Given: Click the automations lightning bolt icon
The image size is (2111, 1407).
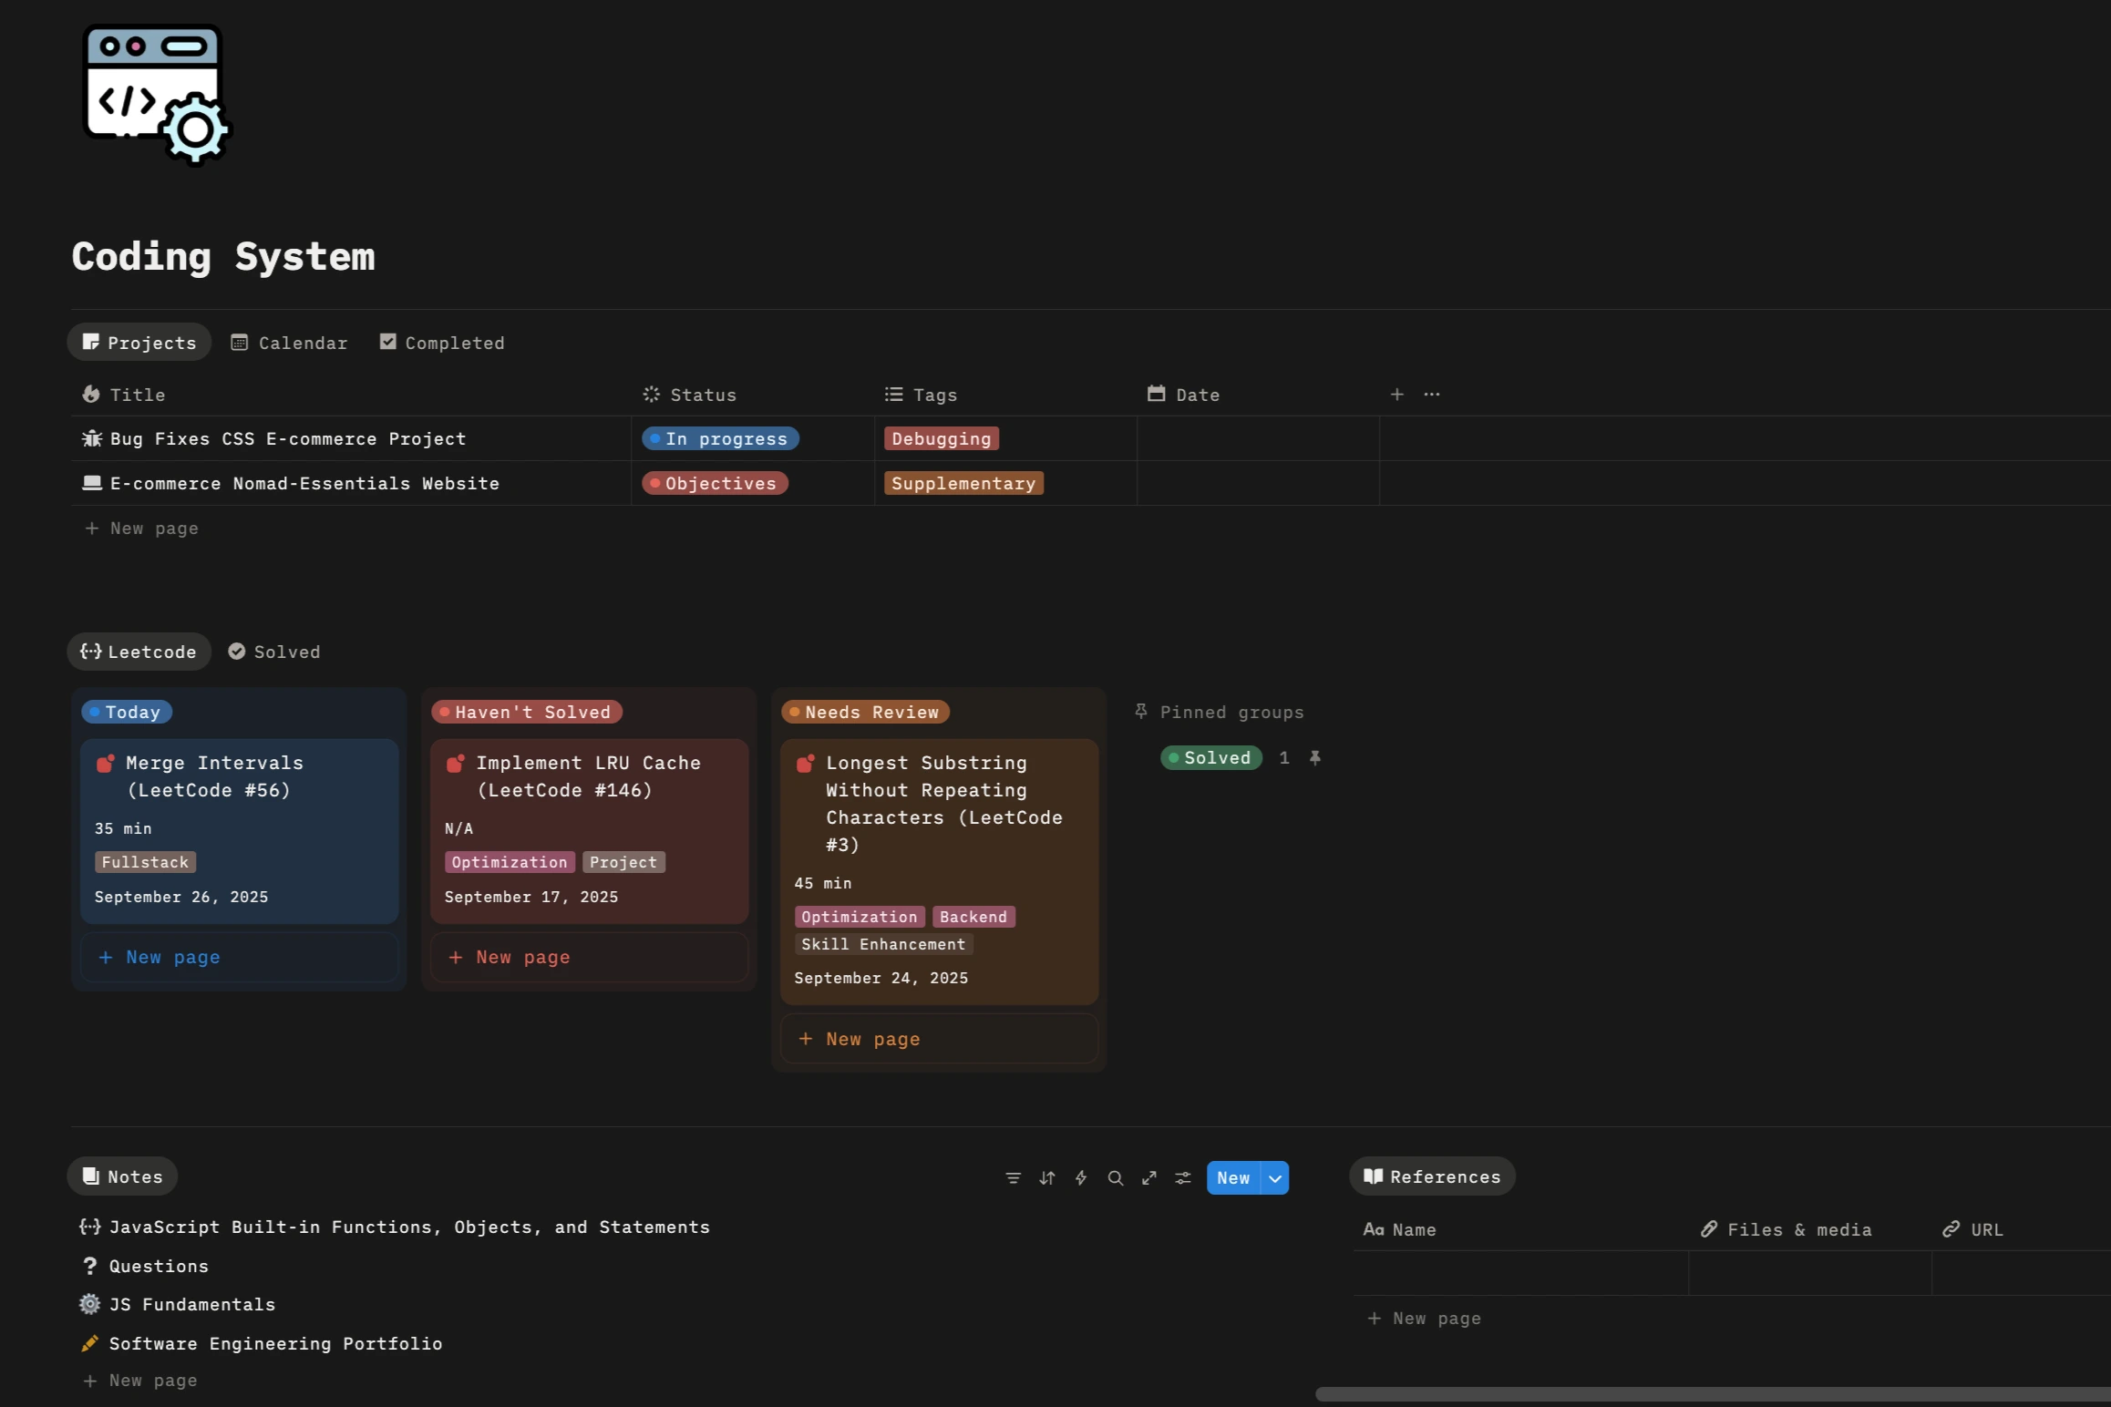Looking at the screenshot, I should 1080,1177.
